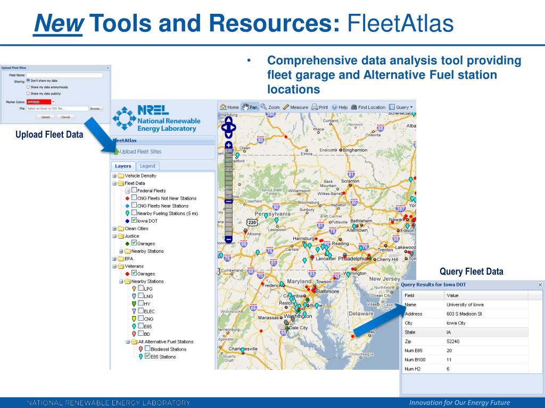
Task: Click the Biodiesel Stations red marker icon
Action: pos(141,349)
